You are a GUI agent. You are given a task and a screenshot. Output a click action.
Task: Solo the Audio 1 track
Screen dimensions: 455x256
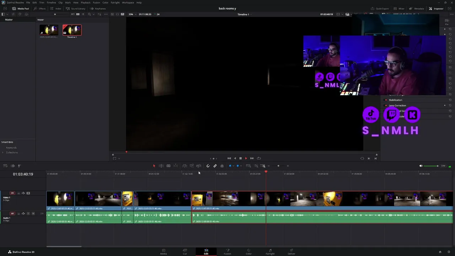28,213
